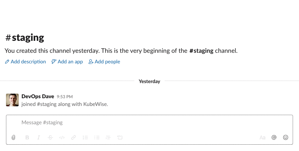
Task: Start a bulleted list
Action: click(x=97, y=137)
